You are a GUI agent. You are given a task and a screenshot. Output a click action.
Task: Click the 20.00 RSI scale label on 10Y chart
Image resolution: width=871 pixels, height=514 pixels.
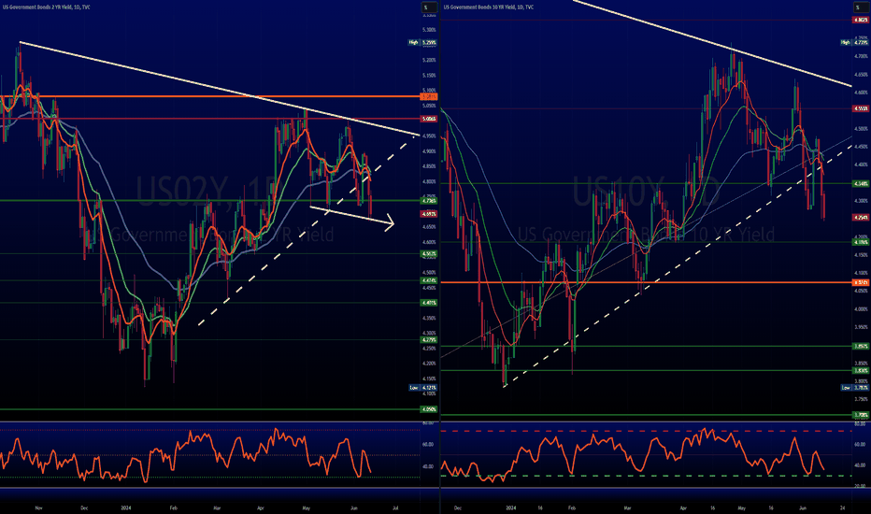(860, 486)
